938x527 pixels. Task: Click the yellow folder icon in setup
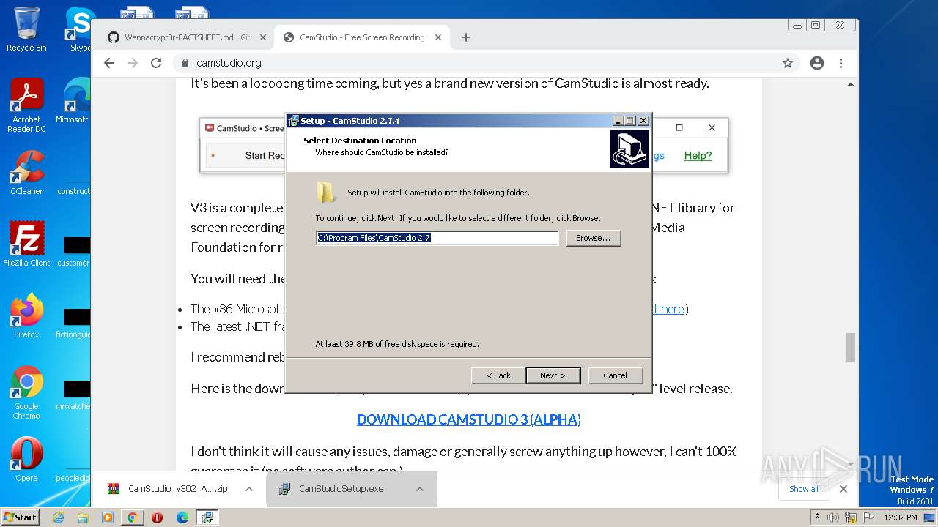pyautogui.click(x=326, y=193)
